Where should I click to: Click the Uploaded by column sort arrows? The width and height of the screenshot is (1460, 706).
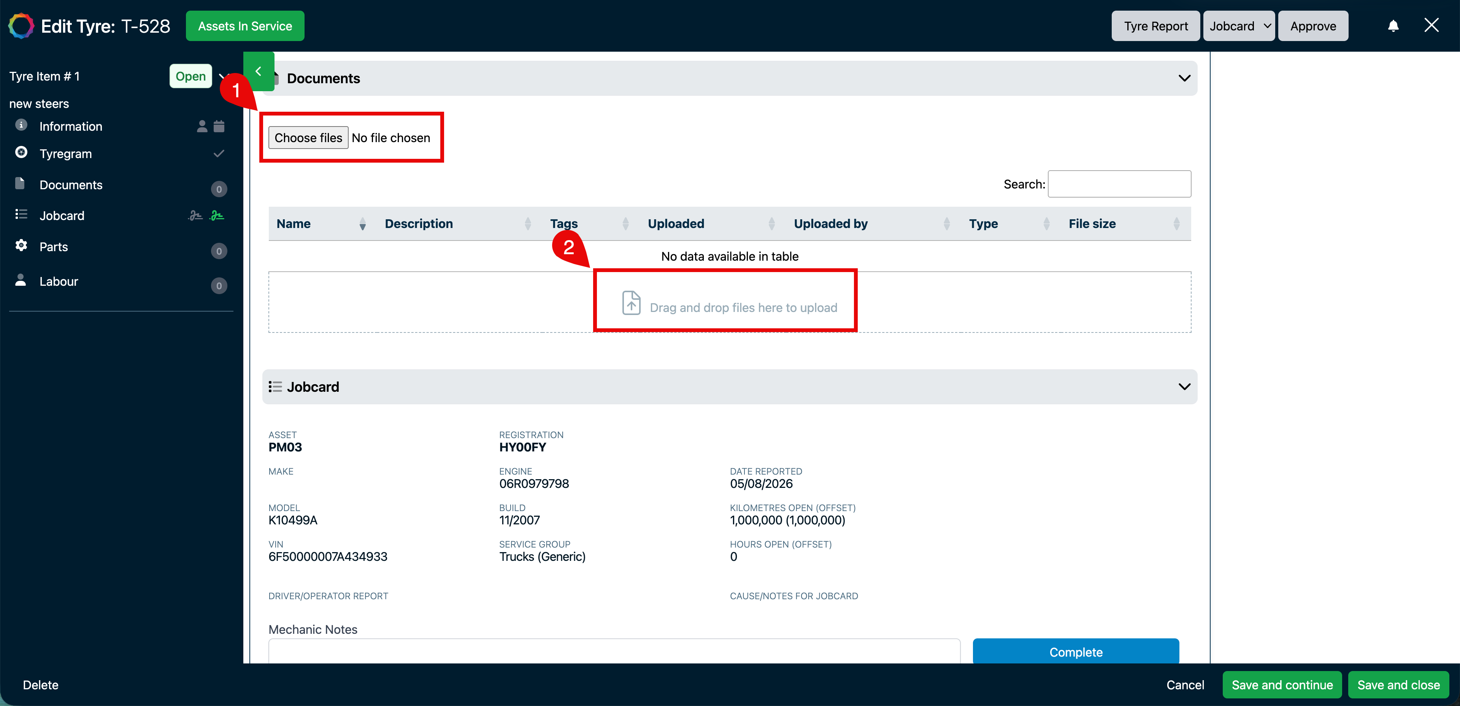[x=946, y=225]
